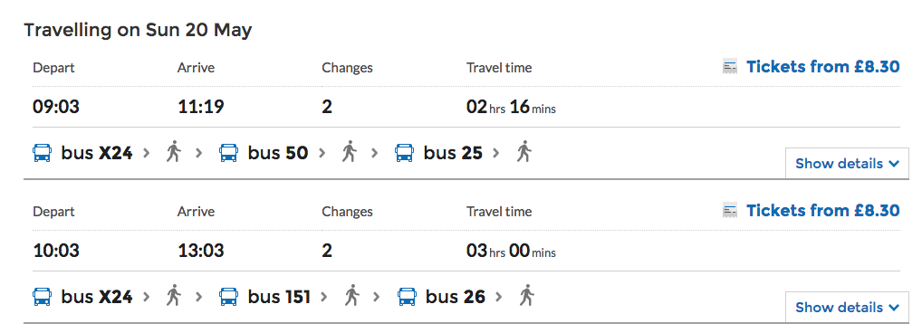Image resolution: width=922 pixels, height=333 pixels.
Task: Click walking icon after bus 151
Action: point(351,295)
